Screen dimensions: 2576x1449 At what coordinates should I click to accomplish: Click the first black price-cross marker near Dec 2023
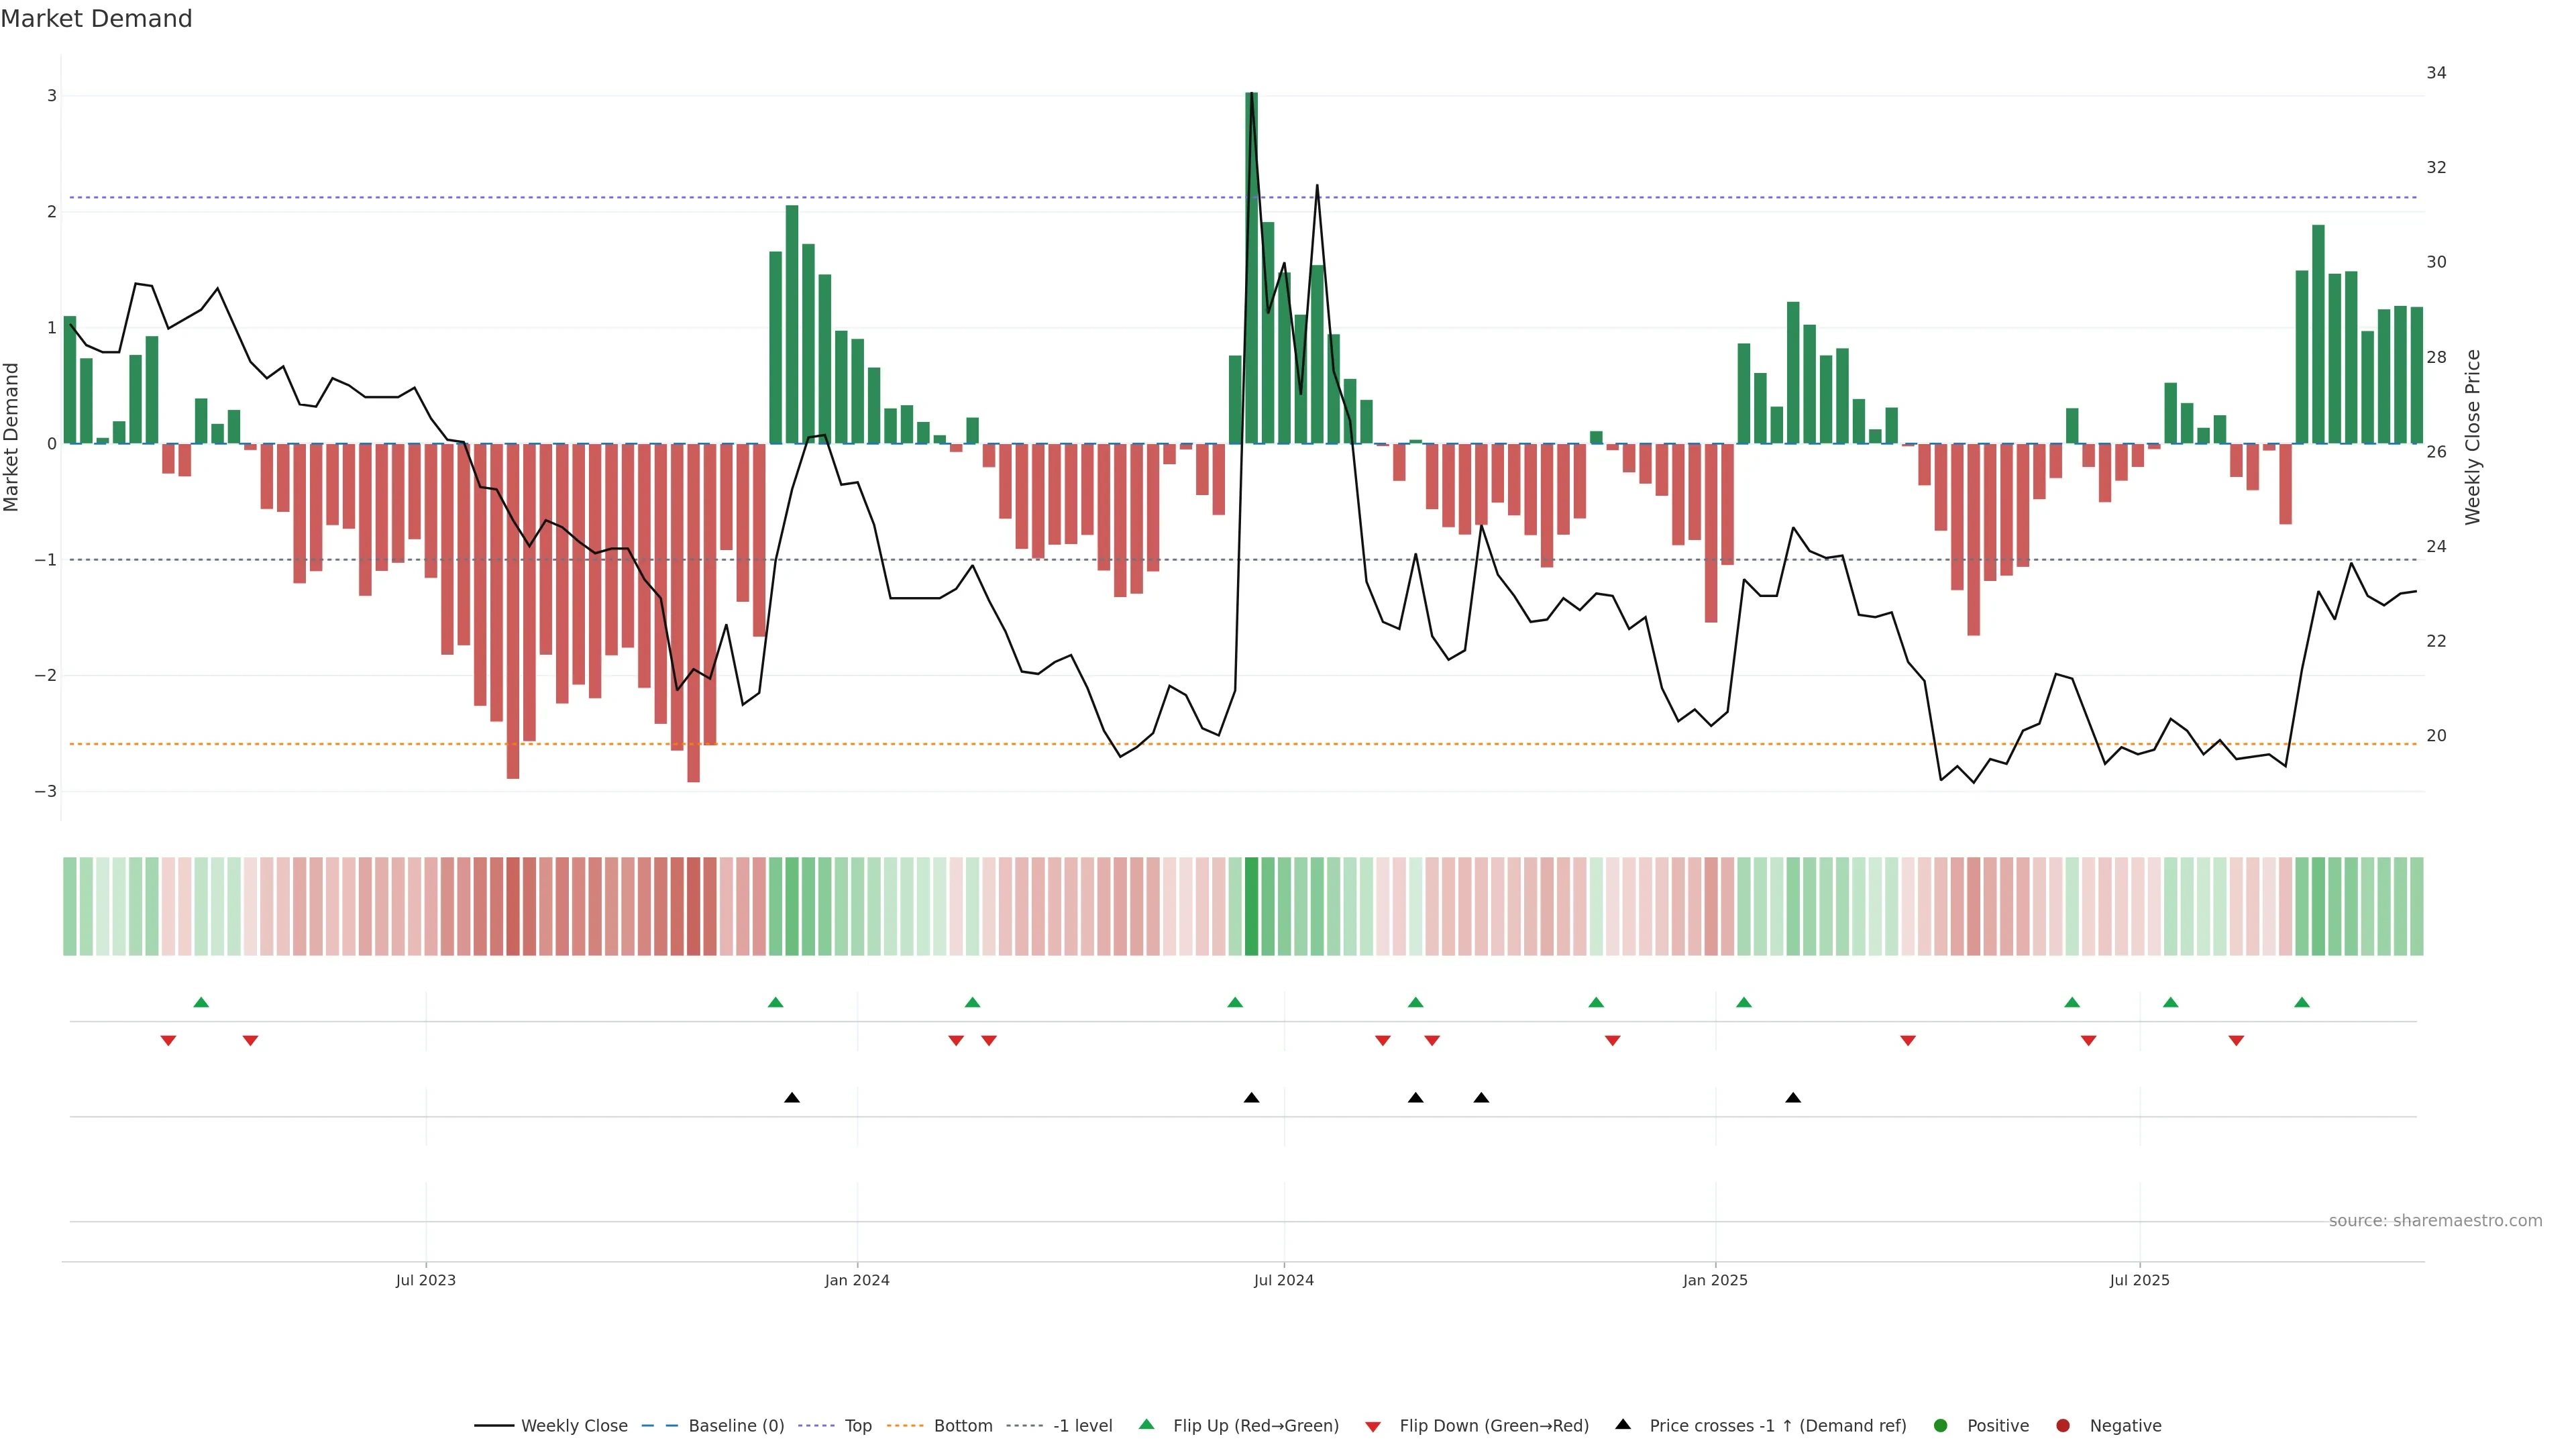[x=792, y=1098]
